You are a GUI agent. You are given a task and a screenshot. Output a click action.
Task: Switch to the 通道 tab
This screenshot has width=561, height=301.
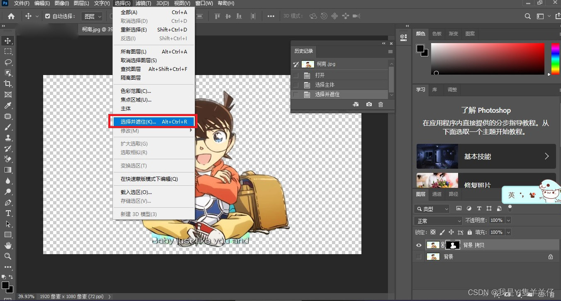click(437, 194)
